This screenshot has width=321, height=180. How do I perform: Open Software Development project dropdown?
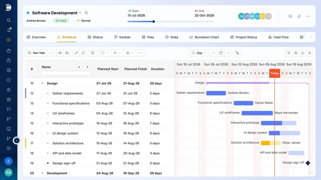point(80,13)
